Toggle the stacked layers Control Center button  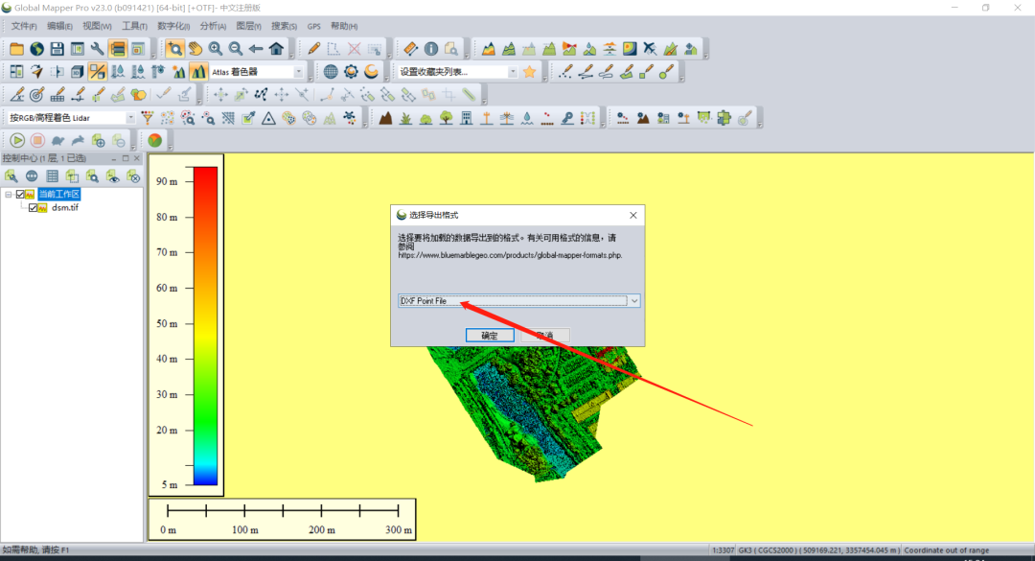click(x=118, y=49)
